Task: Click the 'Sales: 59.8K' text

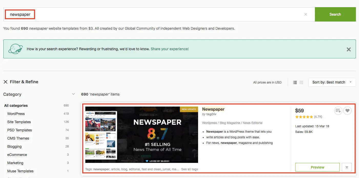Action: coord(304,132)
